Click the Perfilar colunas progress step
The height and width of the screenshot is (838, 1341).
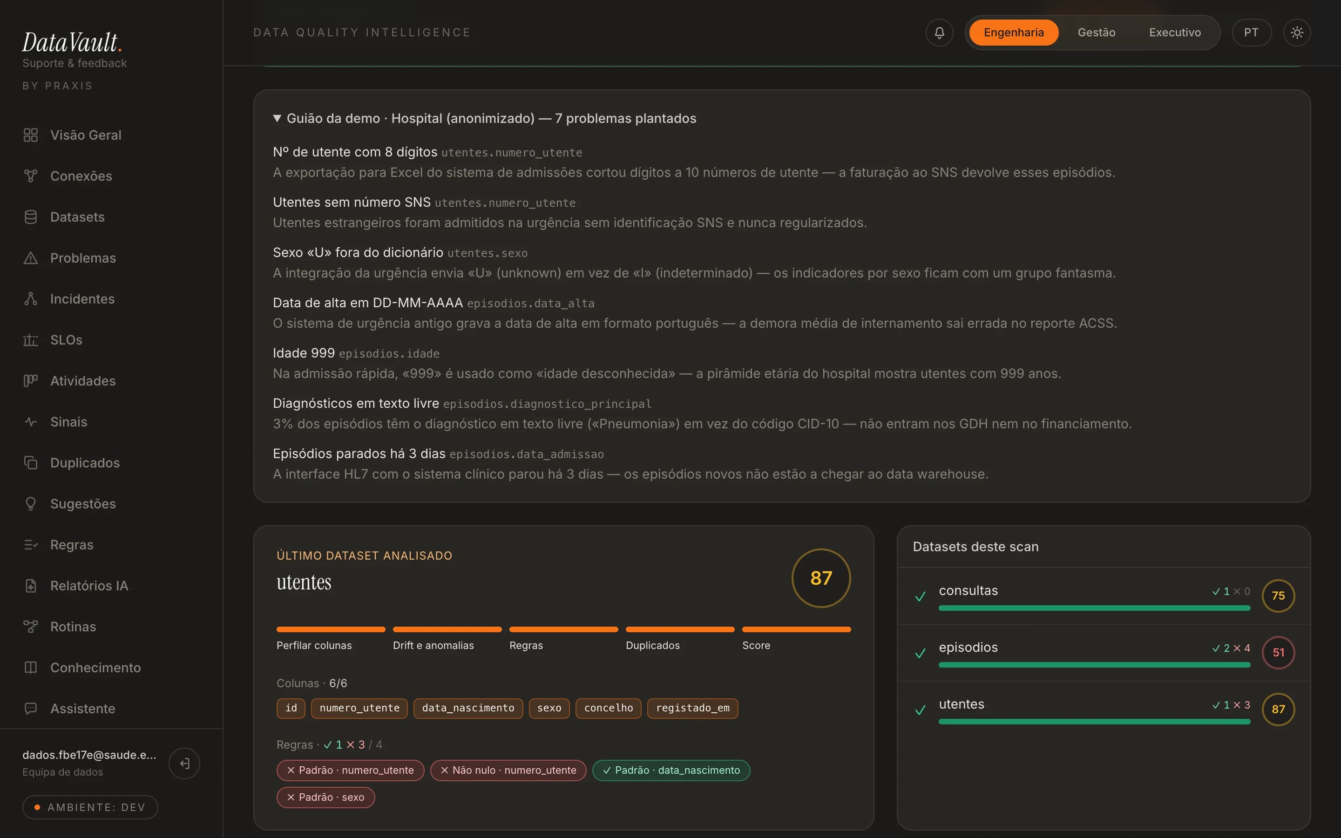pos(331,639)
